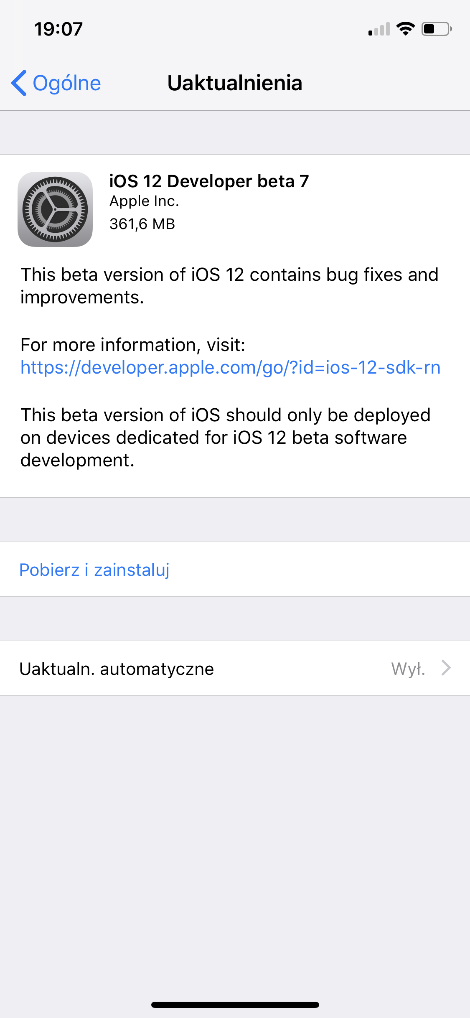This screenshot has height=1018, width=470.
Task: Tap the back chevron icon beside Ogólne
Action: [x=19, y=83]
